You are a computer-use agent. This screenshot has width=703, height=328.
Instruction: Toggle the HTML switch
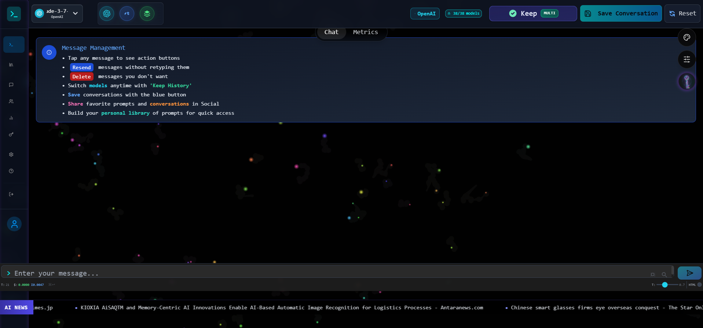(x=699, y=285)
